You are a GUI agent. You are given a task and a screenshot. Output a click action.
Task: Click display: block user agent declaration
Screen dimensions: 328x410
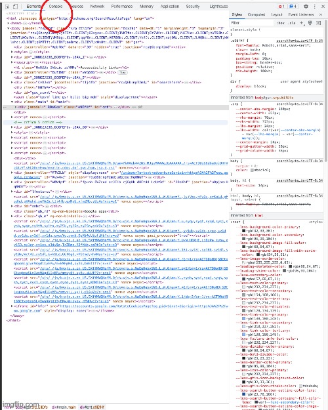pos(251,86)
